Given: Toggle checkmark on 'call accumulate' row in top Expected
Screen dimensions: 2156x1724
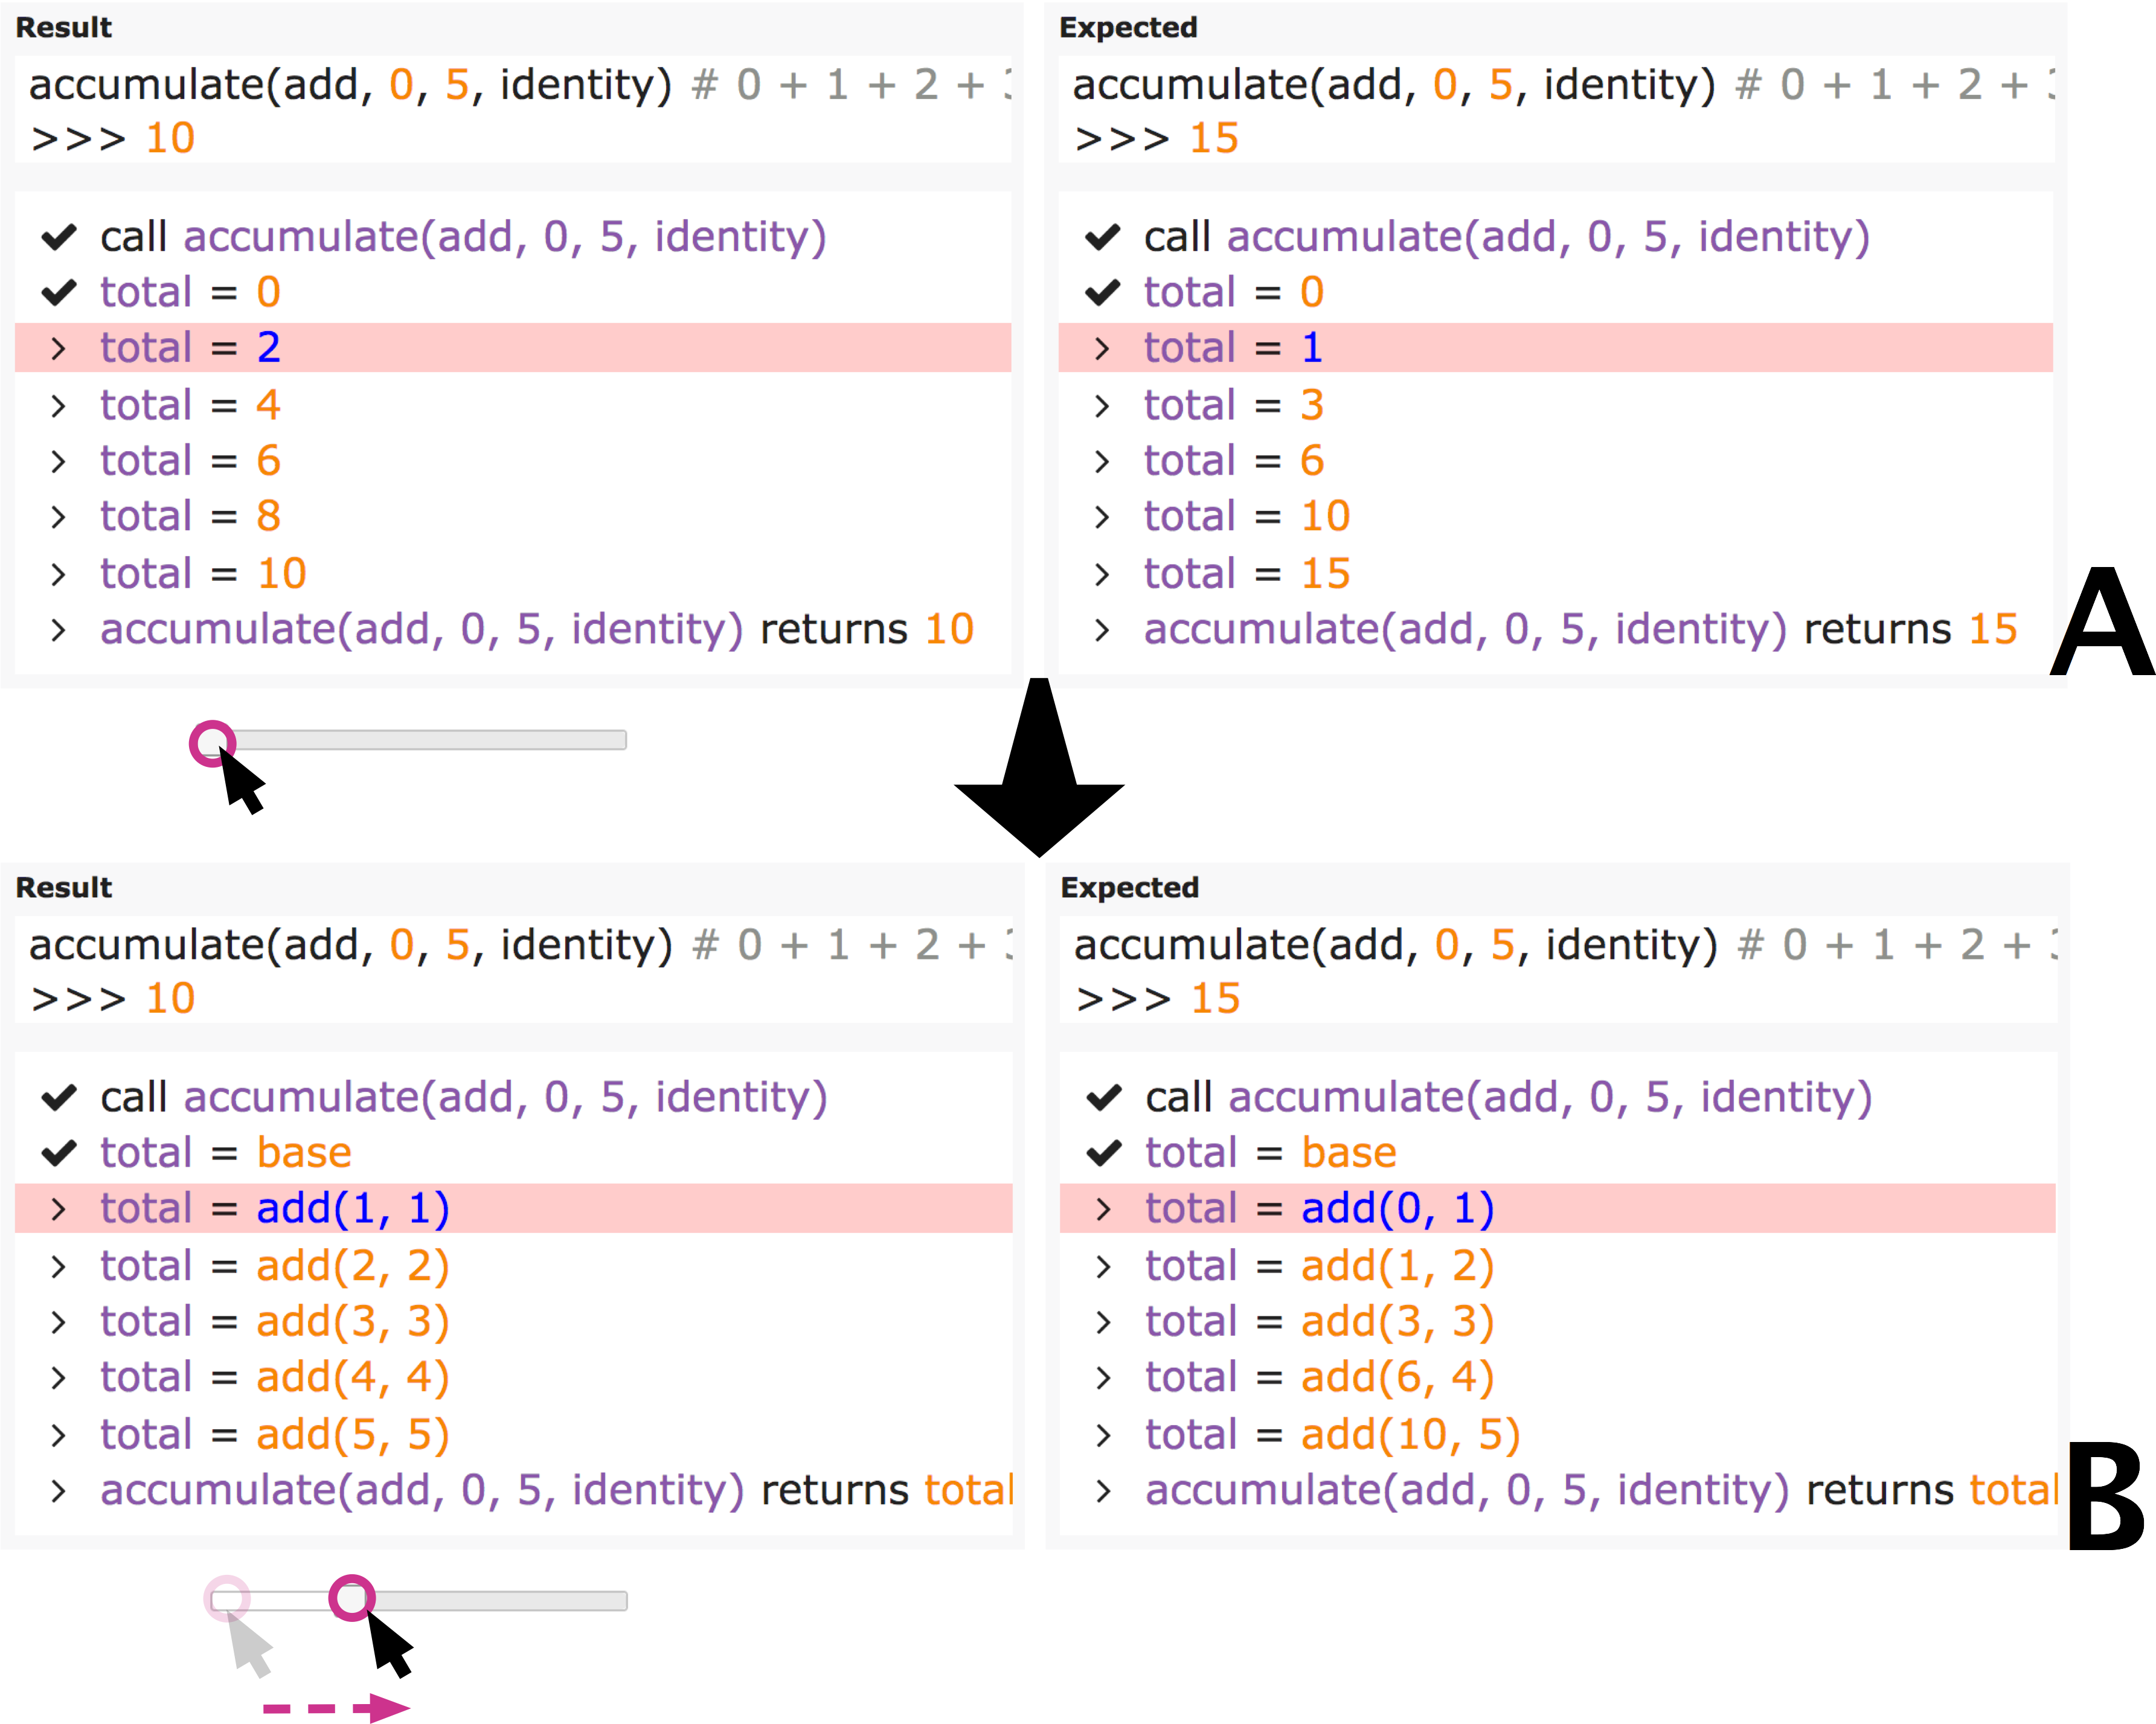Looking at the screenshot, I should 1103,237.
